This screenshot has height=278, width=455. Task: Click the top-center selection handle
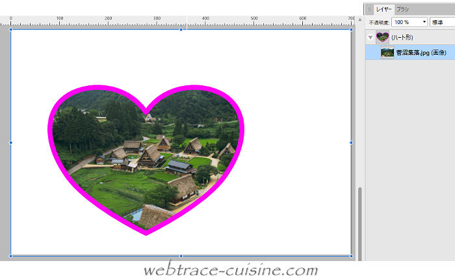[181, 29]
